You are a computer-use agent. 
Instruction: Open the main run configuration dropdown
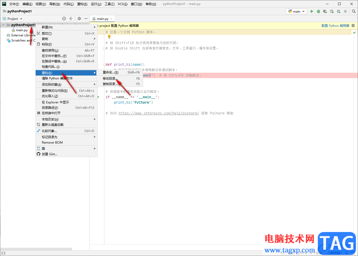pos(297,11)
